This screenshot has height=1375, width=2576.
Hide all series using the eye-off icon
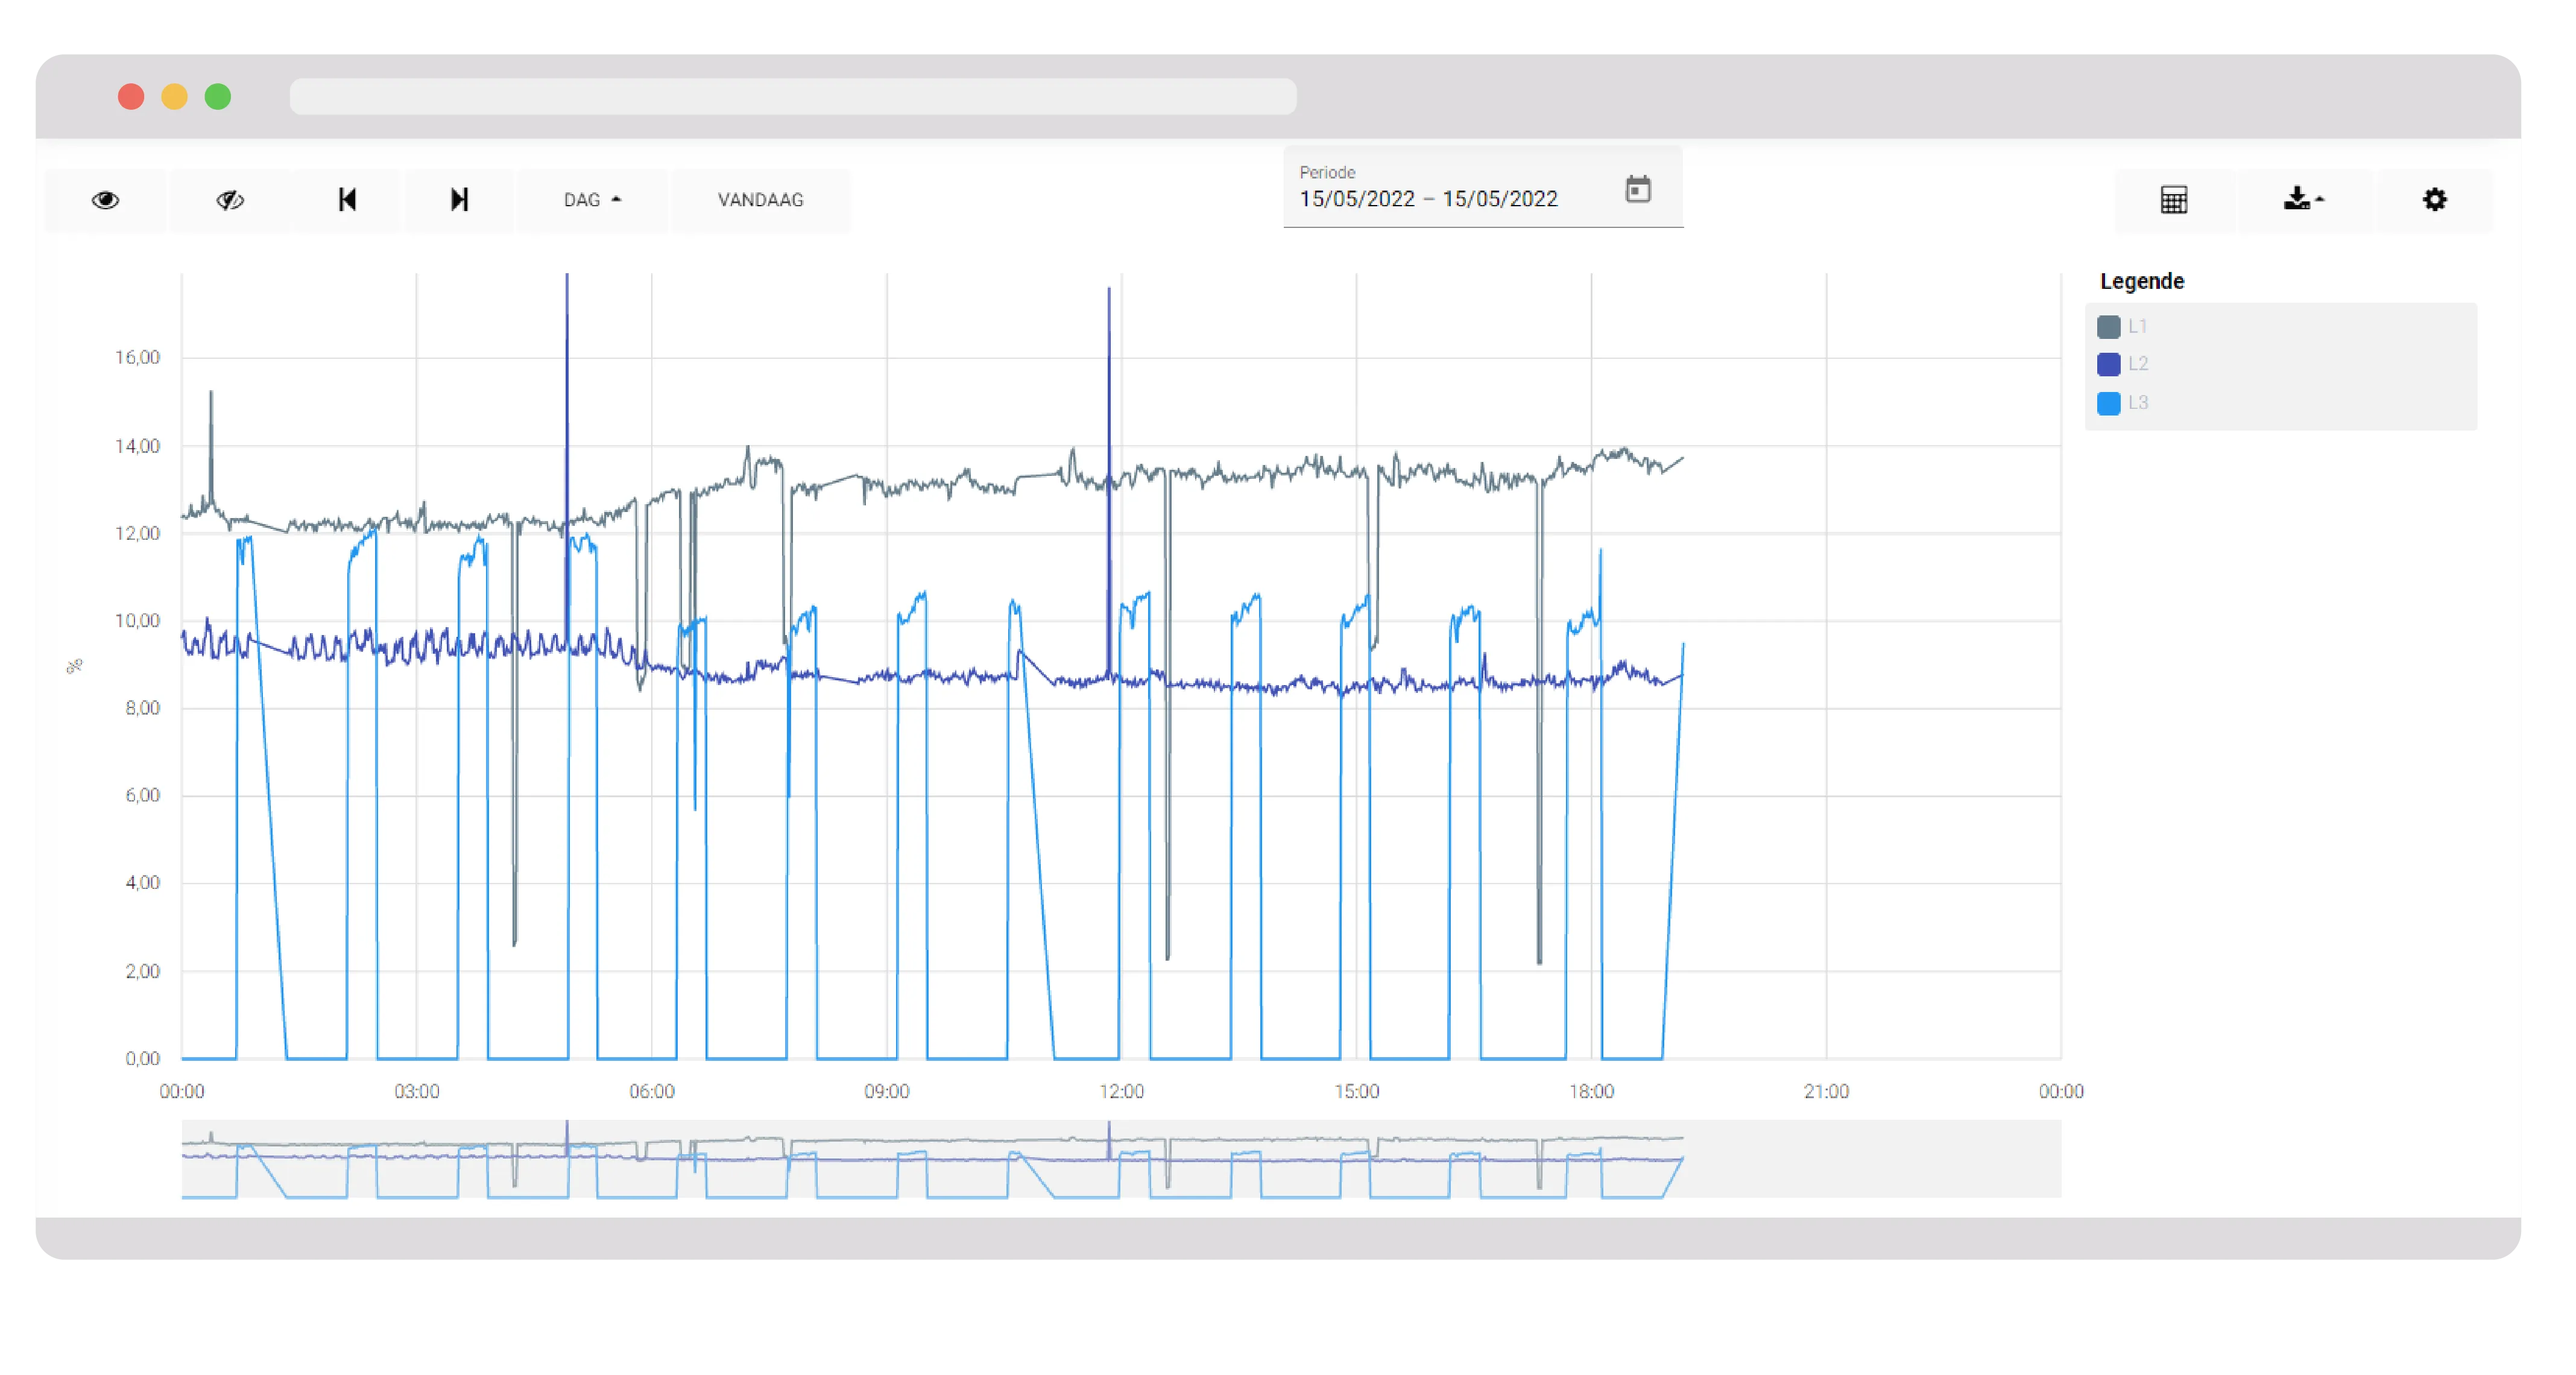pos(229,200)
